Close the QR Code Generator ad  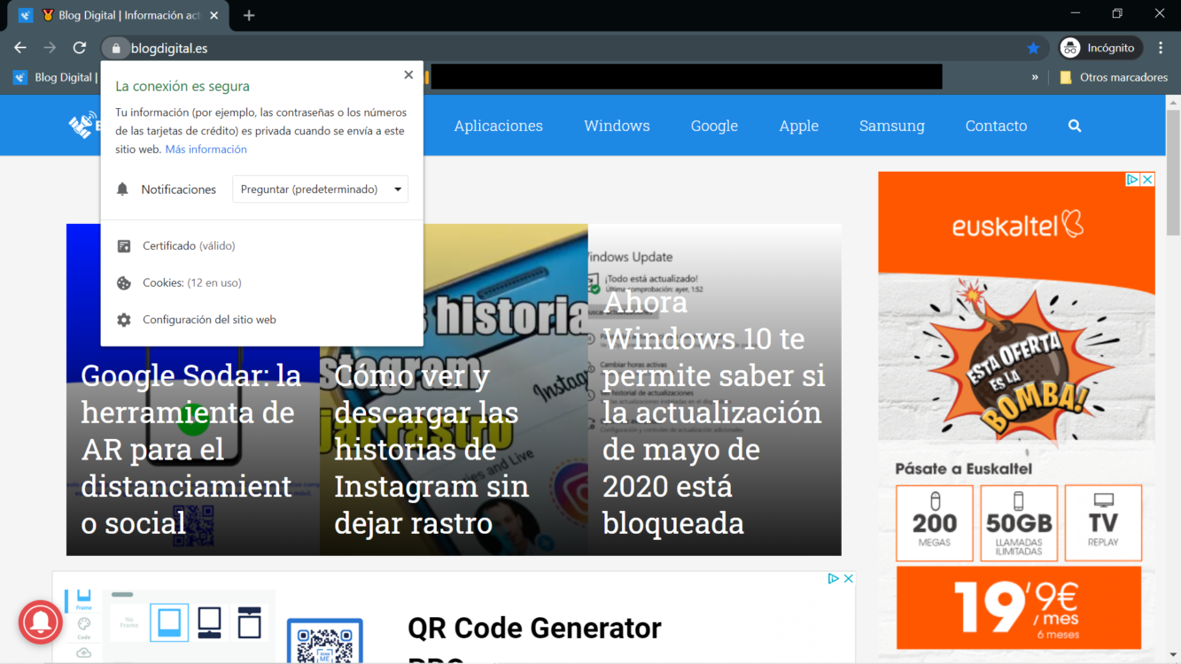tap(848, 578)
